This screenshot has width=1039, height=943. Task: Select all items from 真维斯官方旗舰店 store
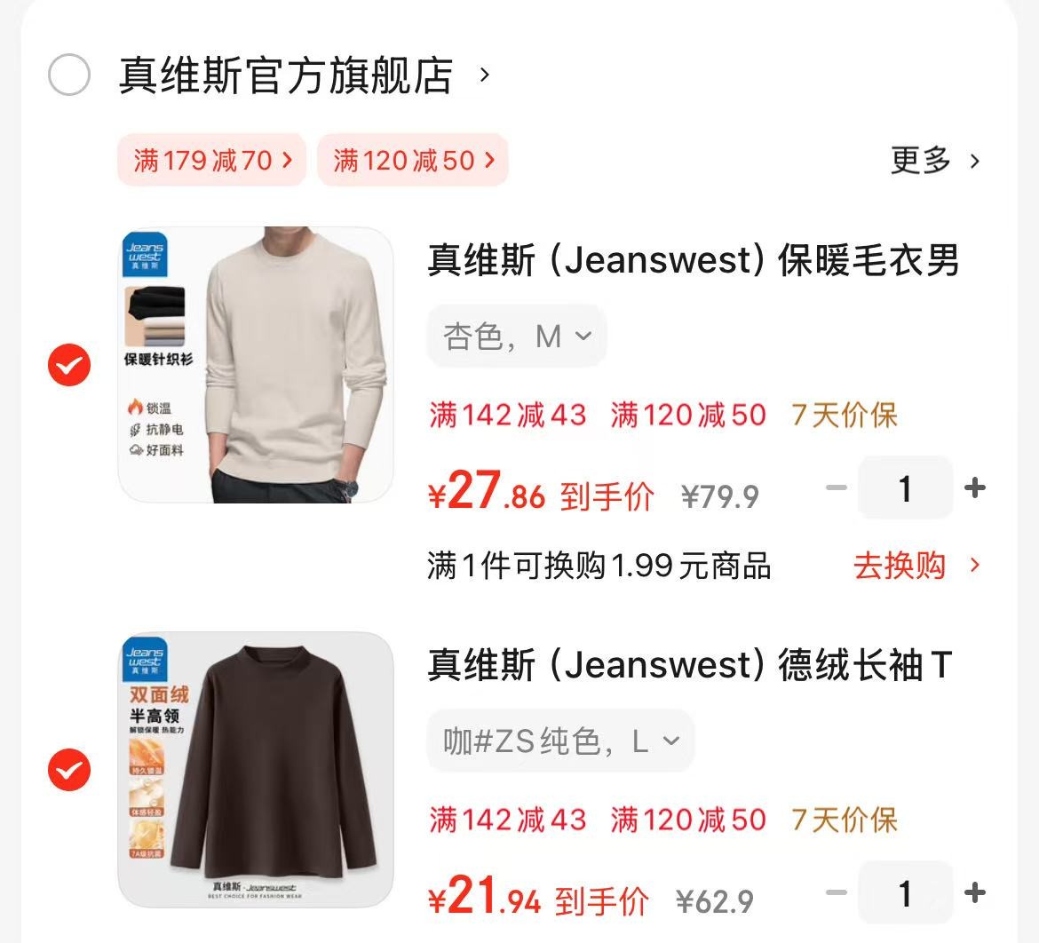tap(69, 75)
